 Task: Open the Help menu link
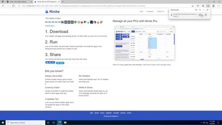coord(141,11)
